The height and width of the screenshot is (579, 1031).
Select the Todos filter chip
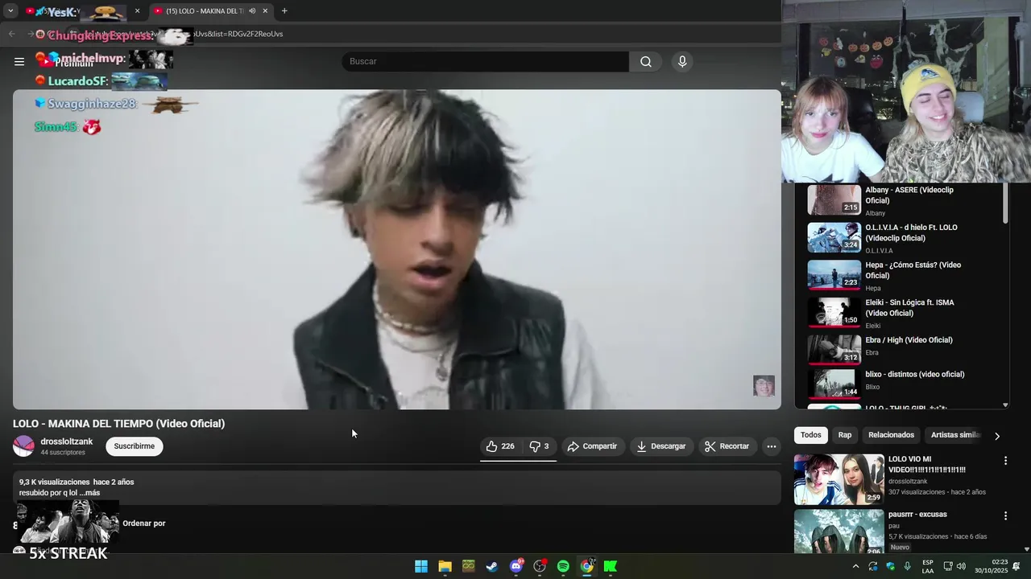(x=811, y=435)
